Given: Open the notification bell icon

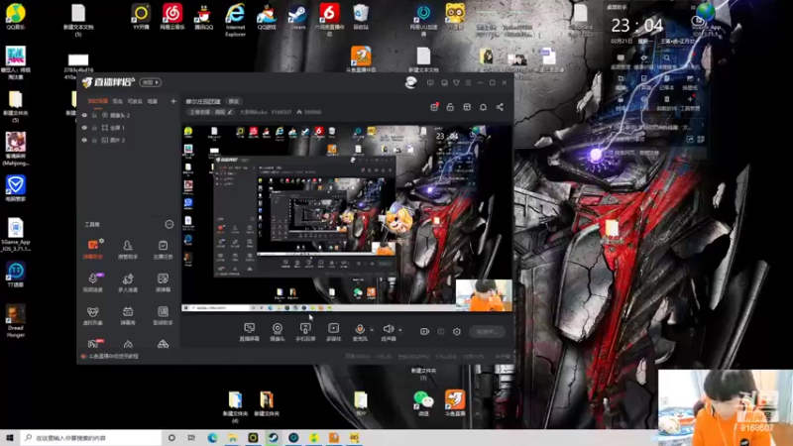Looking at the screenshot, I should pos(483,107).
